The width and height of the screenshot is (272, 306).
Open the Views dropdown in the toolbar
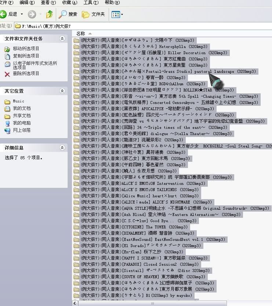(117, 14)
